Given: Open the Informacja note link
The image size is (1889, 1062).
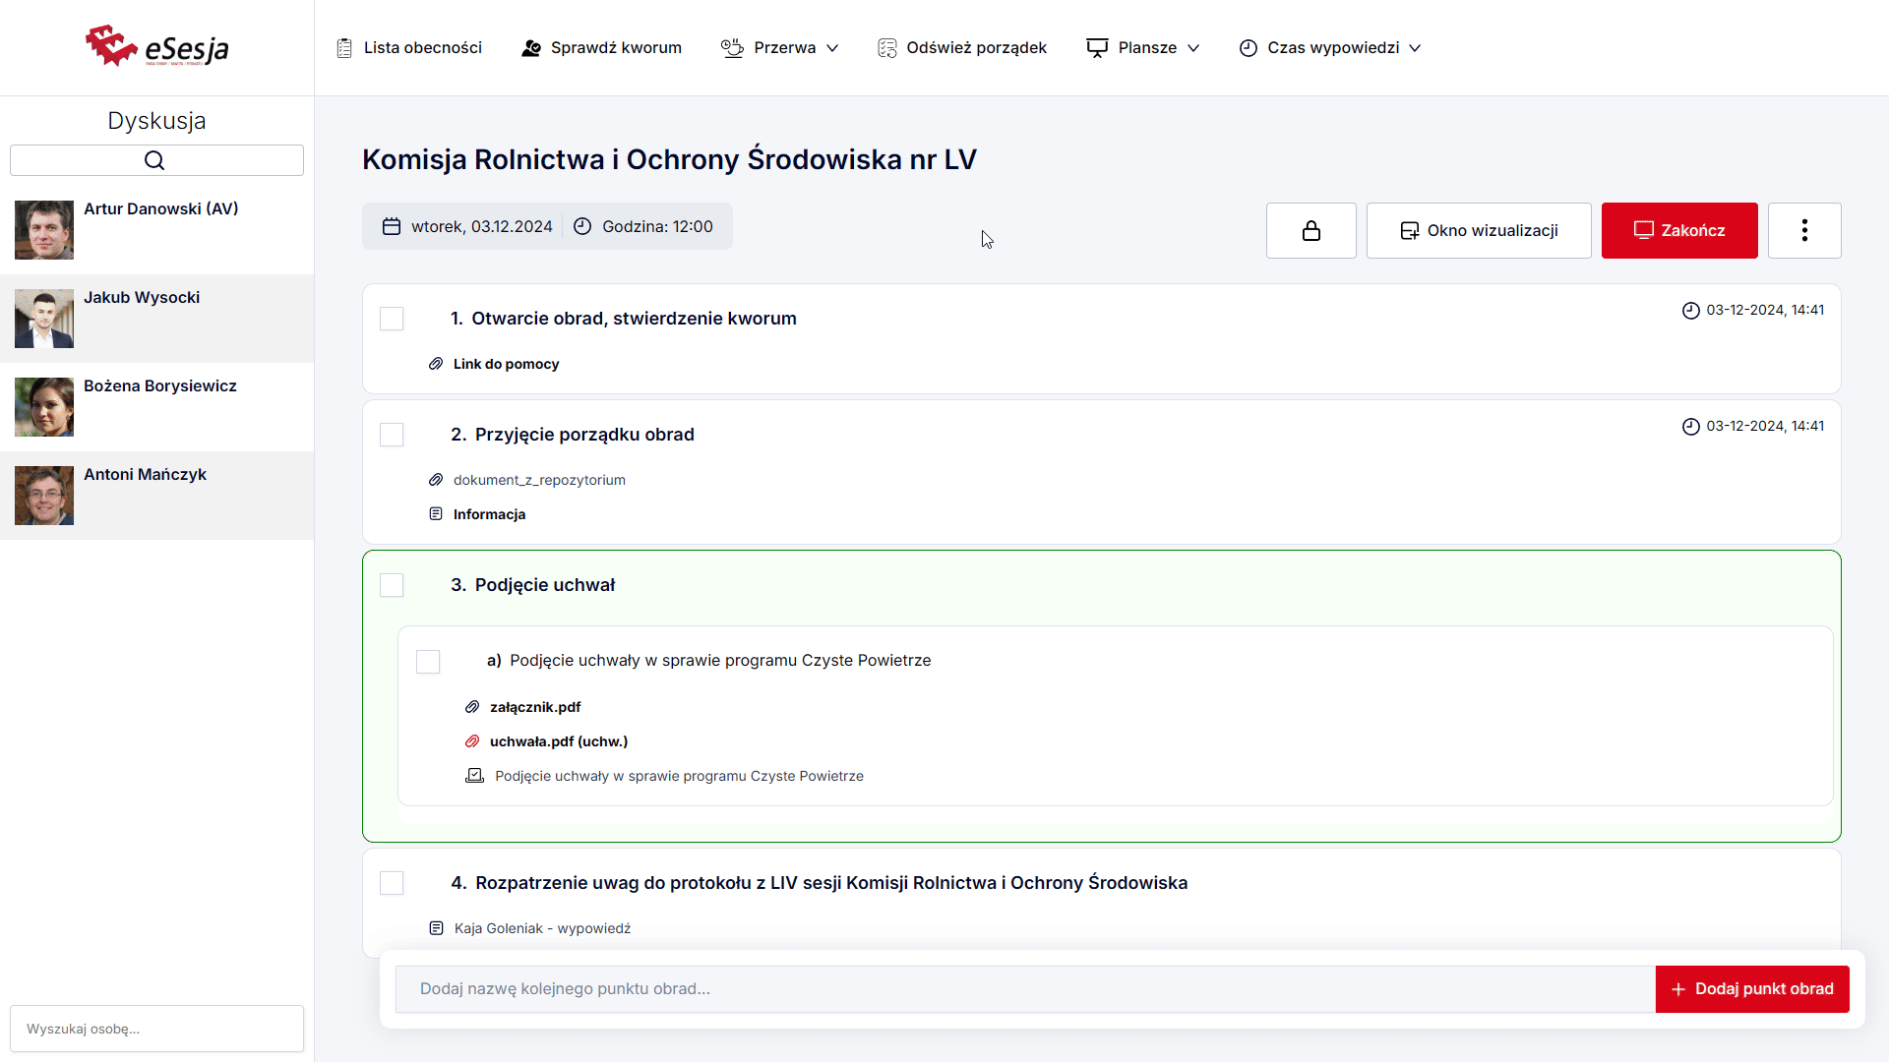Looking at the screenshot, I should point(489,514).
